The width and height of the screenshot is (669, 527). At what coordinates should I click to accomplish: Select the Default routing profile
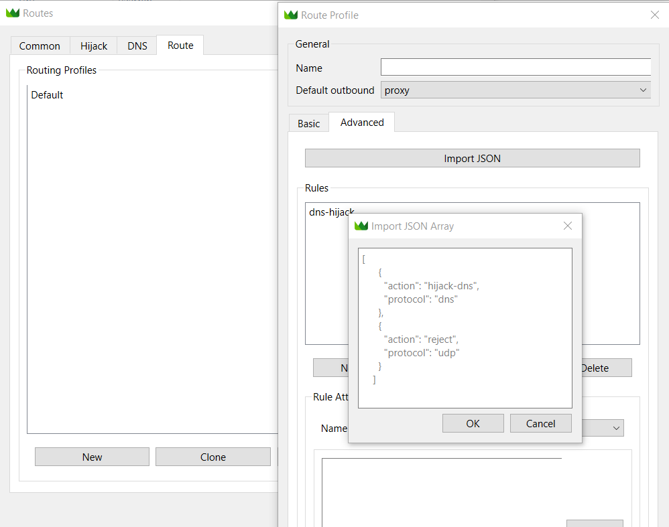[x=47, y=95]
